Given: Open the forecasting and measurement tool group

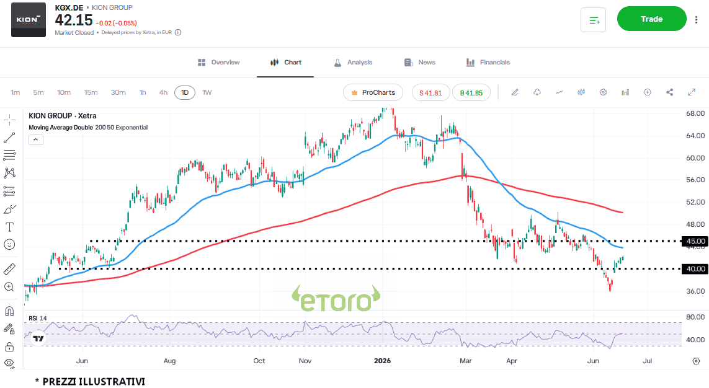Looking at the screenshot, I should point(9,191).
